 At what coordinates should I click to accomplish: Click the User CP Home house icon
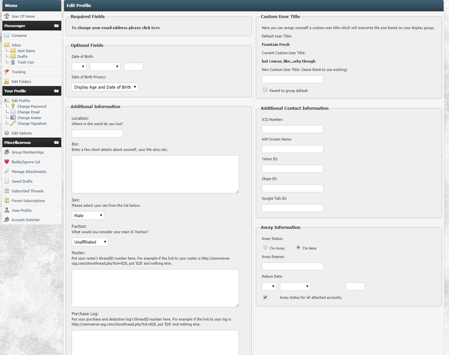(x=7, y=16)
